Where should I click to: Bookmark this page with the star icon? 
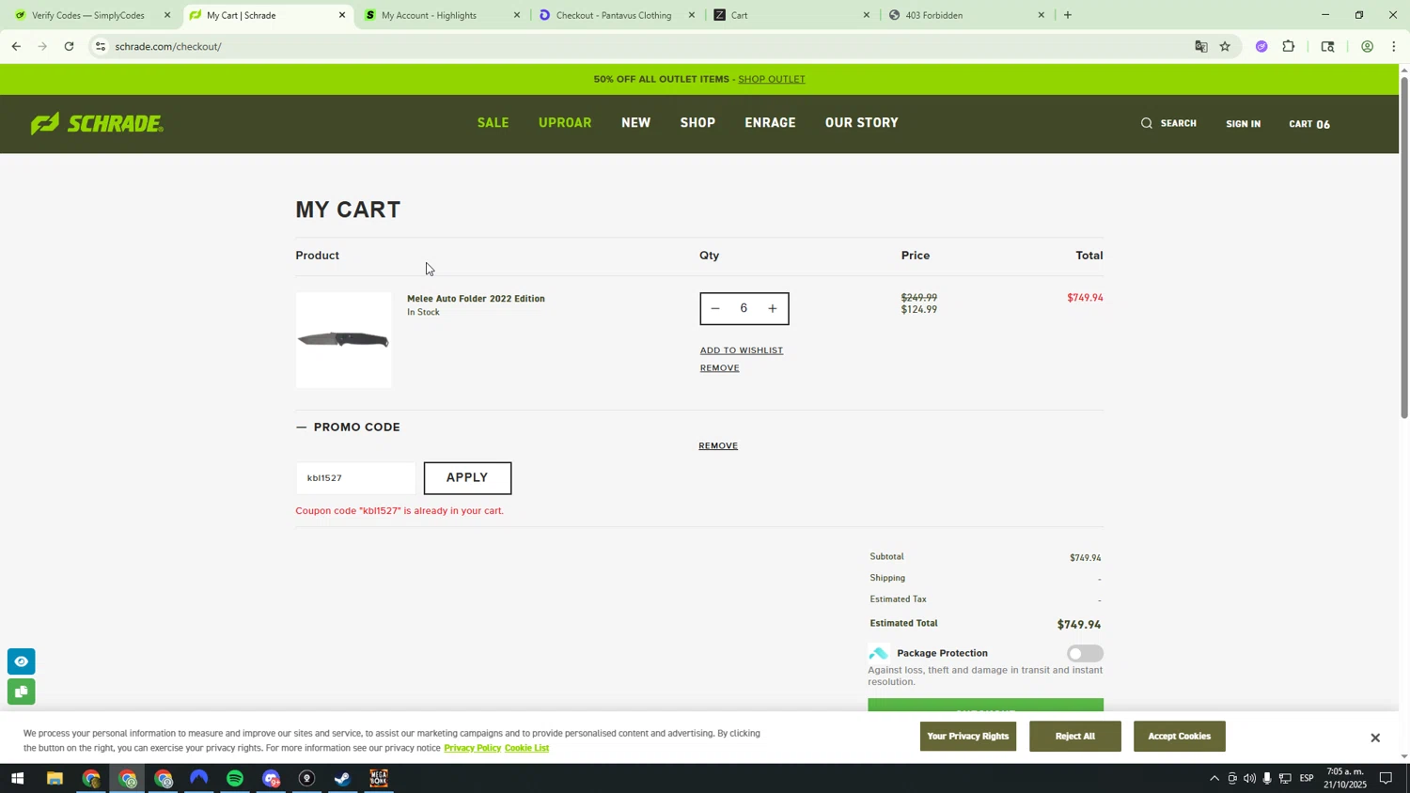click(x=1225, y=46)
